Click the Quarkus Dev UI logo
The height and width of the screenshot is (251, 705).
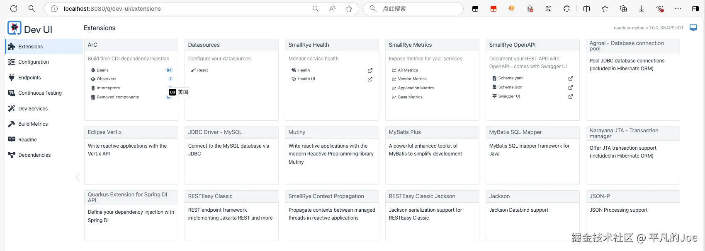[15, 28]
